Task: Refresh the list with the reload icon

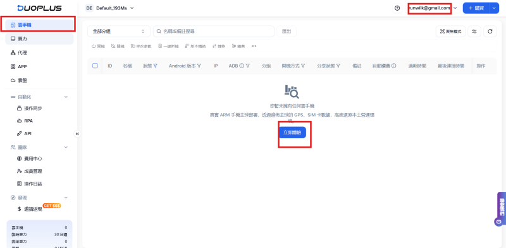Action: pos(490,32)
